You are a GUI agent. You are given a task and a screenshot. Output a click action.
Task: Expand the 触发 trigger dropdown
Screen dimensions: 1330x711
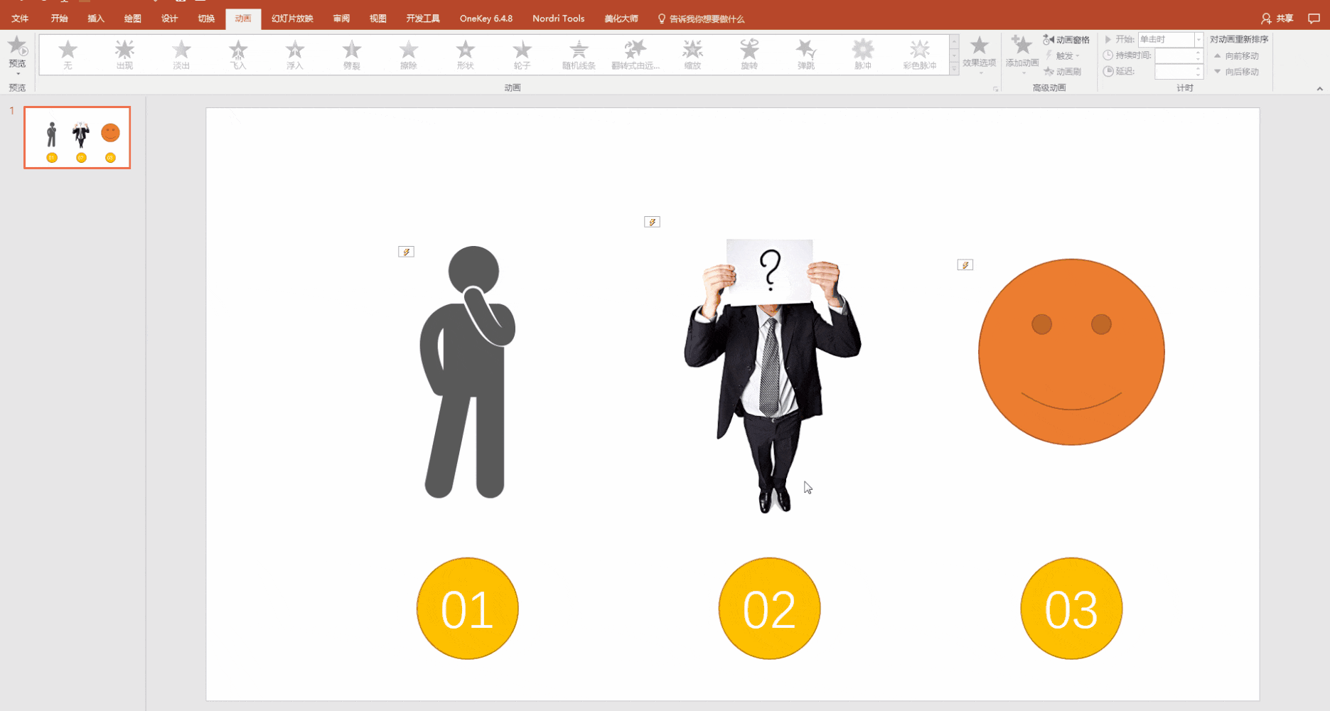pyautogui.click(x=1063, y=55)
